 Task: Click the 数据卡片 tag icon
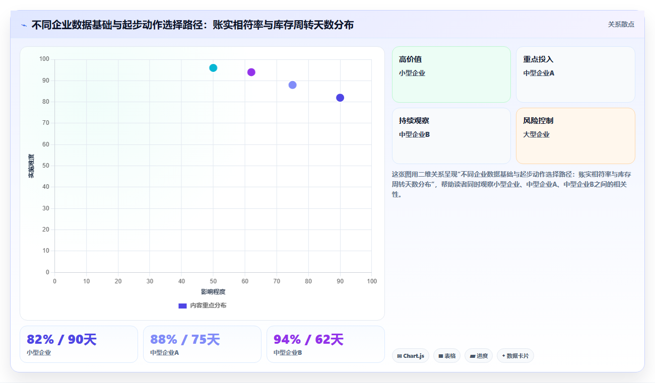pos(503,356)
